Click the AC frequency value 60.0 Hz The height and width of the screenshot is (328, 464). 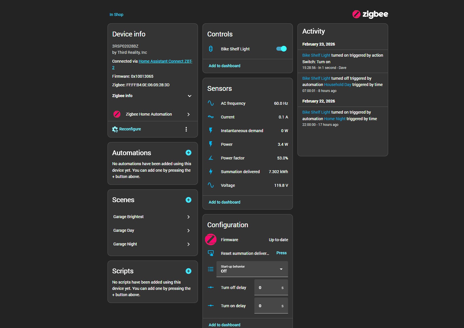(281, 103)
